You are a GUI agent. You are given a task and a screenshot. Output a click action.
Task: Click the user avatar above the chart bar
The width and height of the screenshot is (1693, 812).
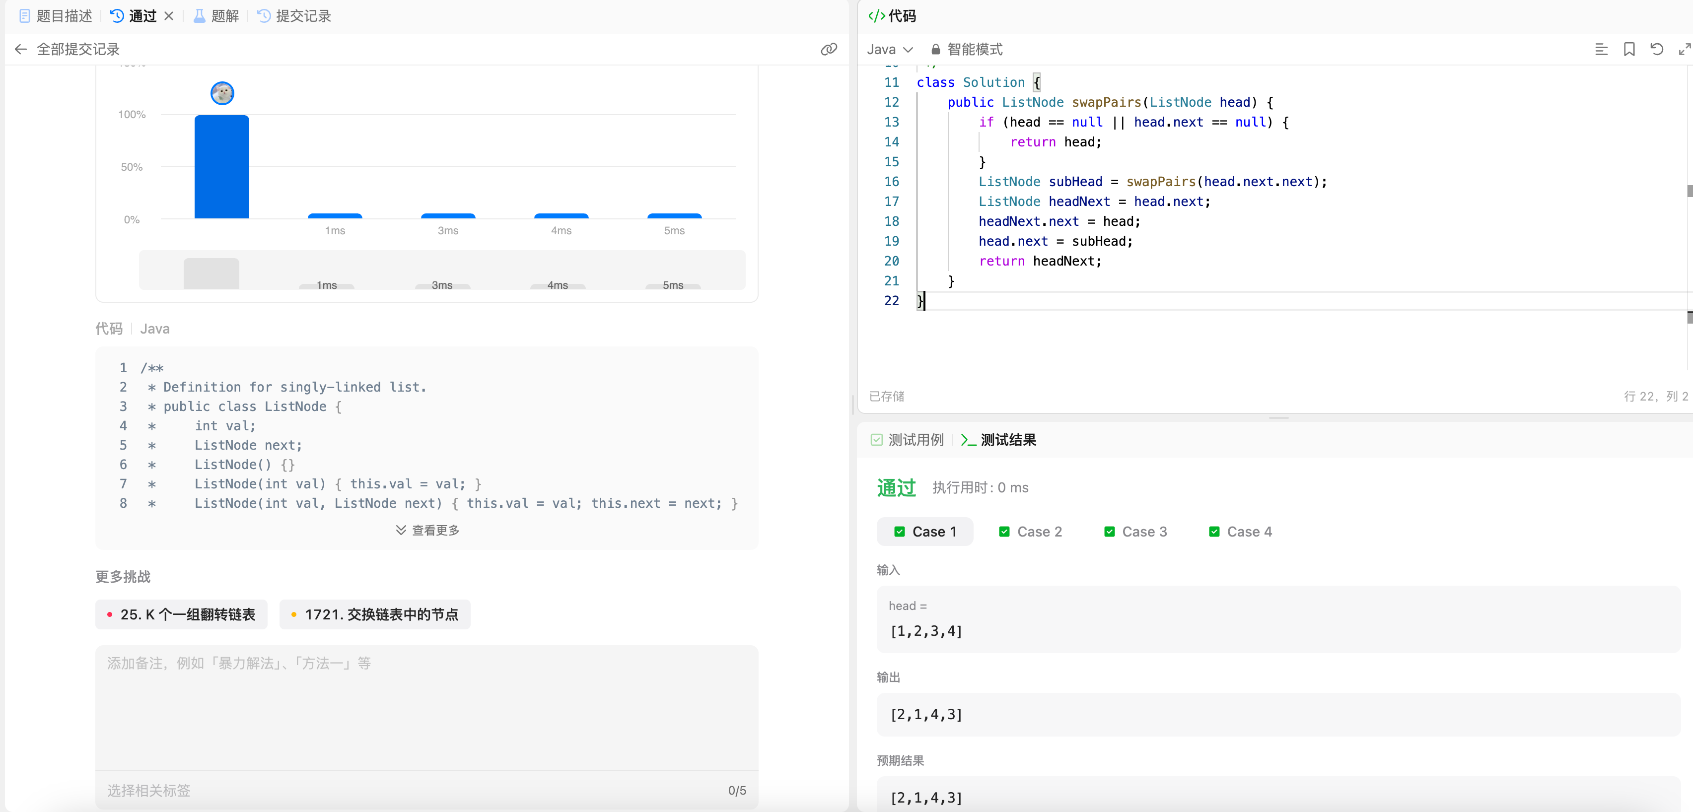(x=222, y=93)
